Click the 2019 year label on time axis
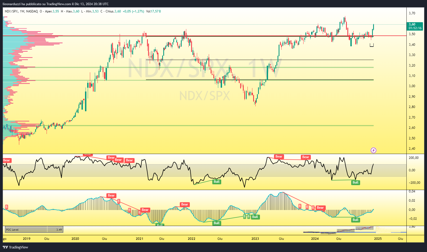Image resolution: width=427 pixels, height=252 pixels. [27, 239]
